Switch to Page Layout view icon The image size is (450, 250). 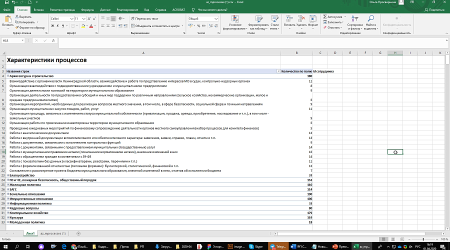tap(393, 239)
